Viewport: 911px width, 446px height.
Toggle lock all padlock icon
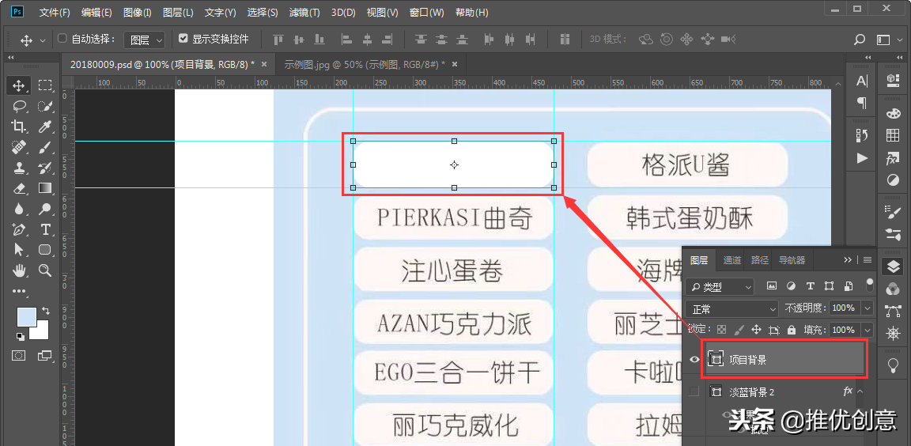tap(792, 330)
